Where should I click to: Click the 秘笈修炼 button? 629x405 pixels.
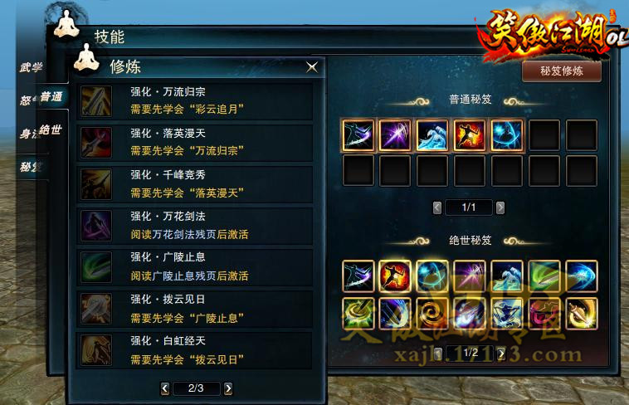pos(561,71)
